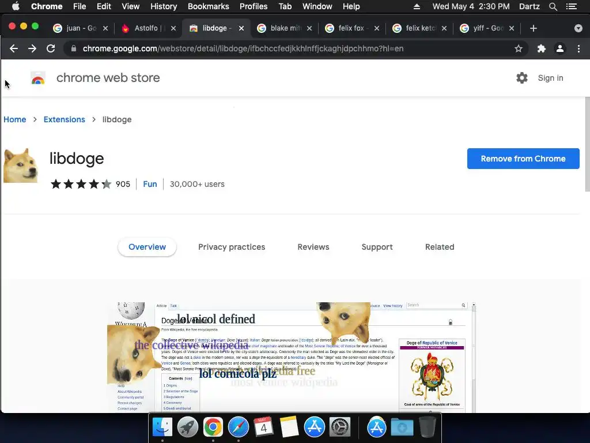590x443 pixels.
Task: Open the File menu
Action: (80, 6)
